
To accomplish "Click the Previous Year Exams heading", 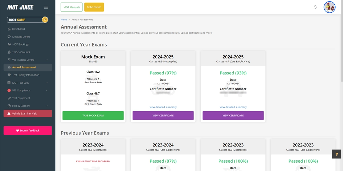I will coord(85,133).
